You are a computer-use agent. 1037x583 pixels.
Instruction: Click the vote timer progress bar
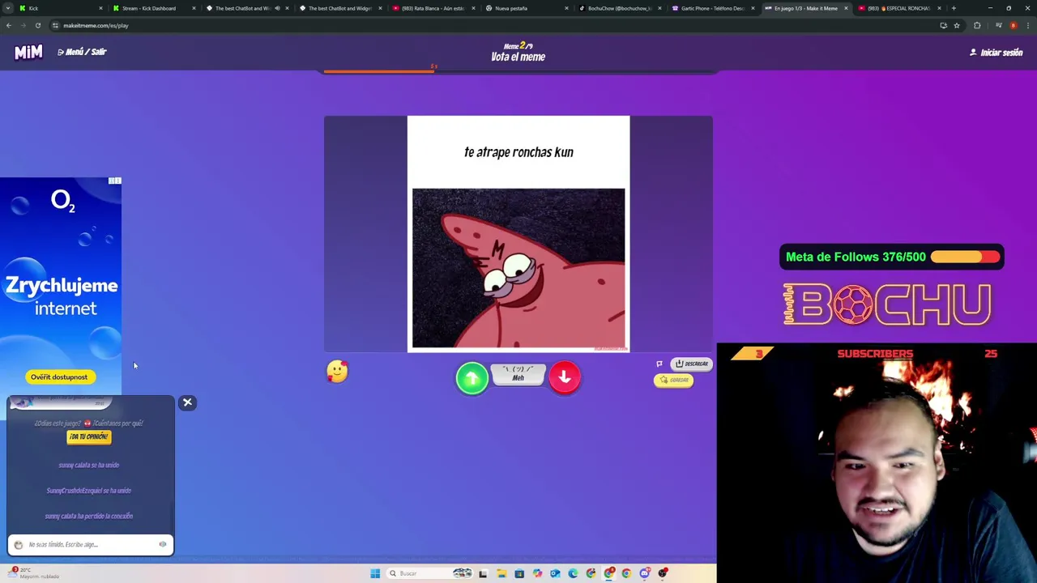(518, 71)
